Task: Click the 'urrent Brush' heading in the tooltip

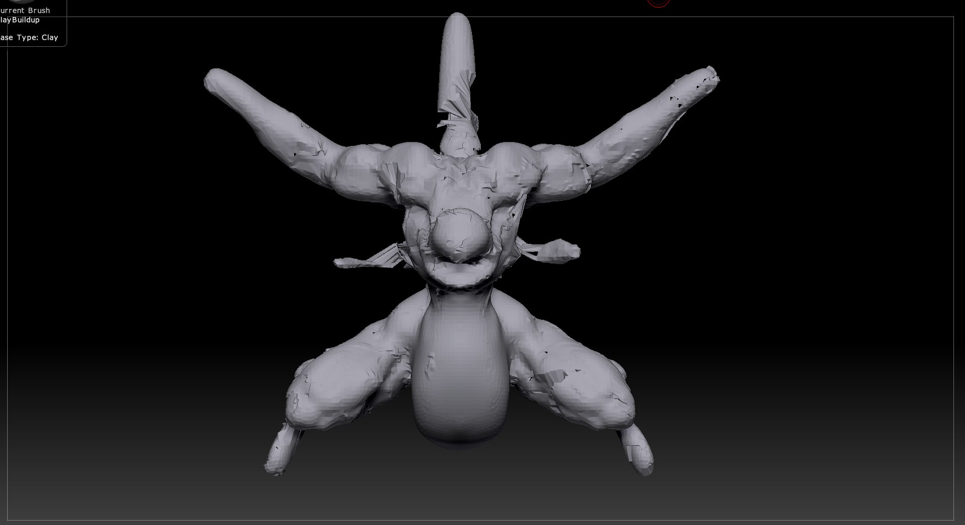Action: click(x=25, y=10)
